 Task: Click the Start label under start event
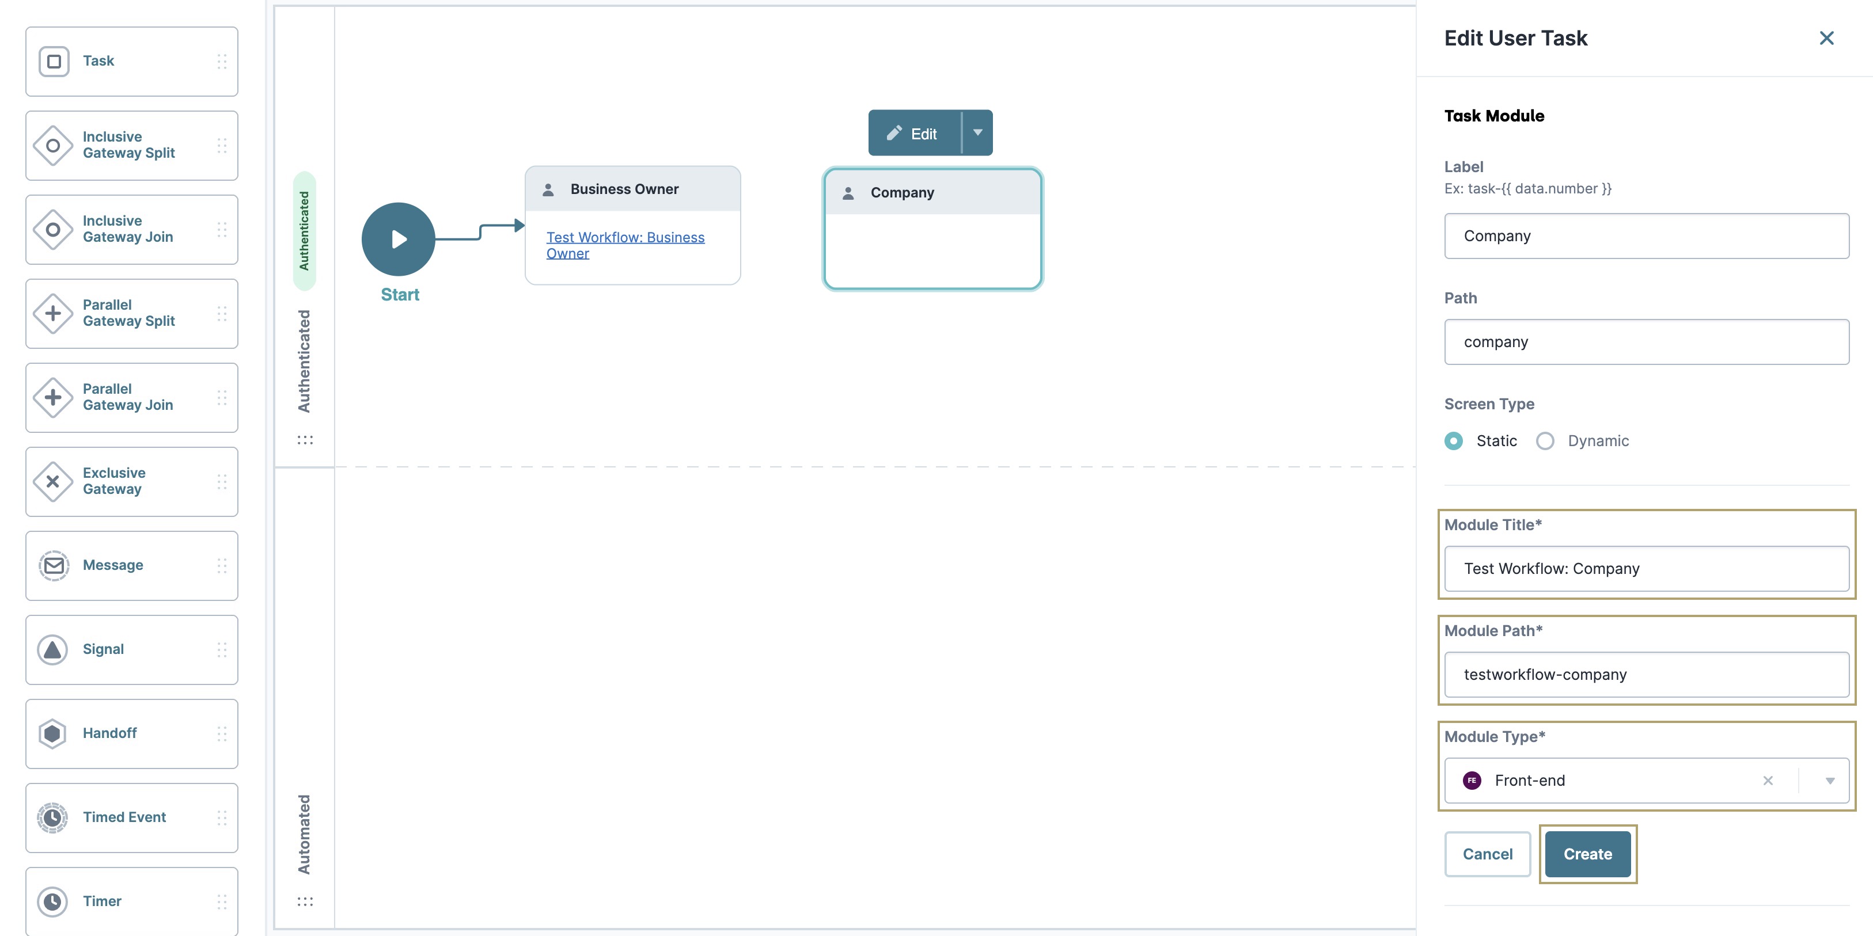(400, 294)
